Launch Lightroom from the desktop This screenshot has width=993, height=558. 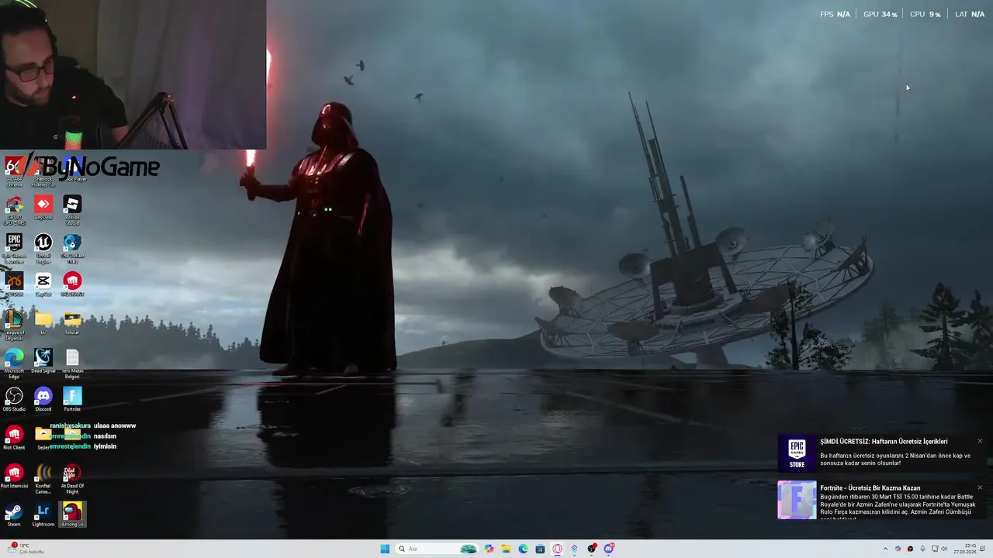pos(43,515)
